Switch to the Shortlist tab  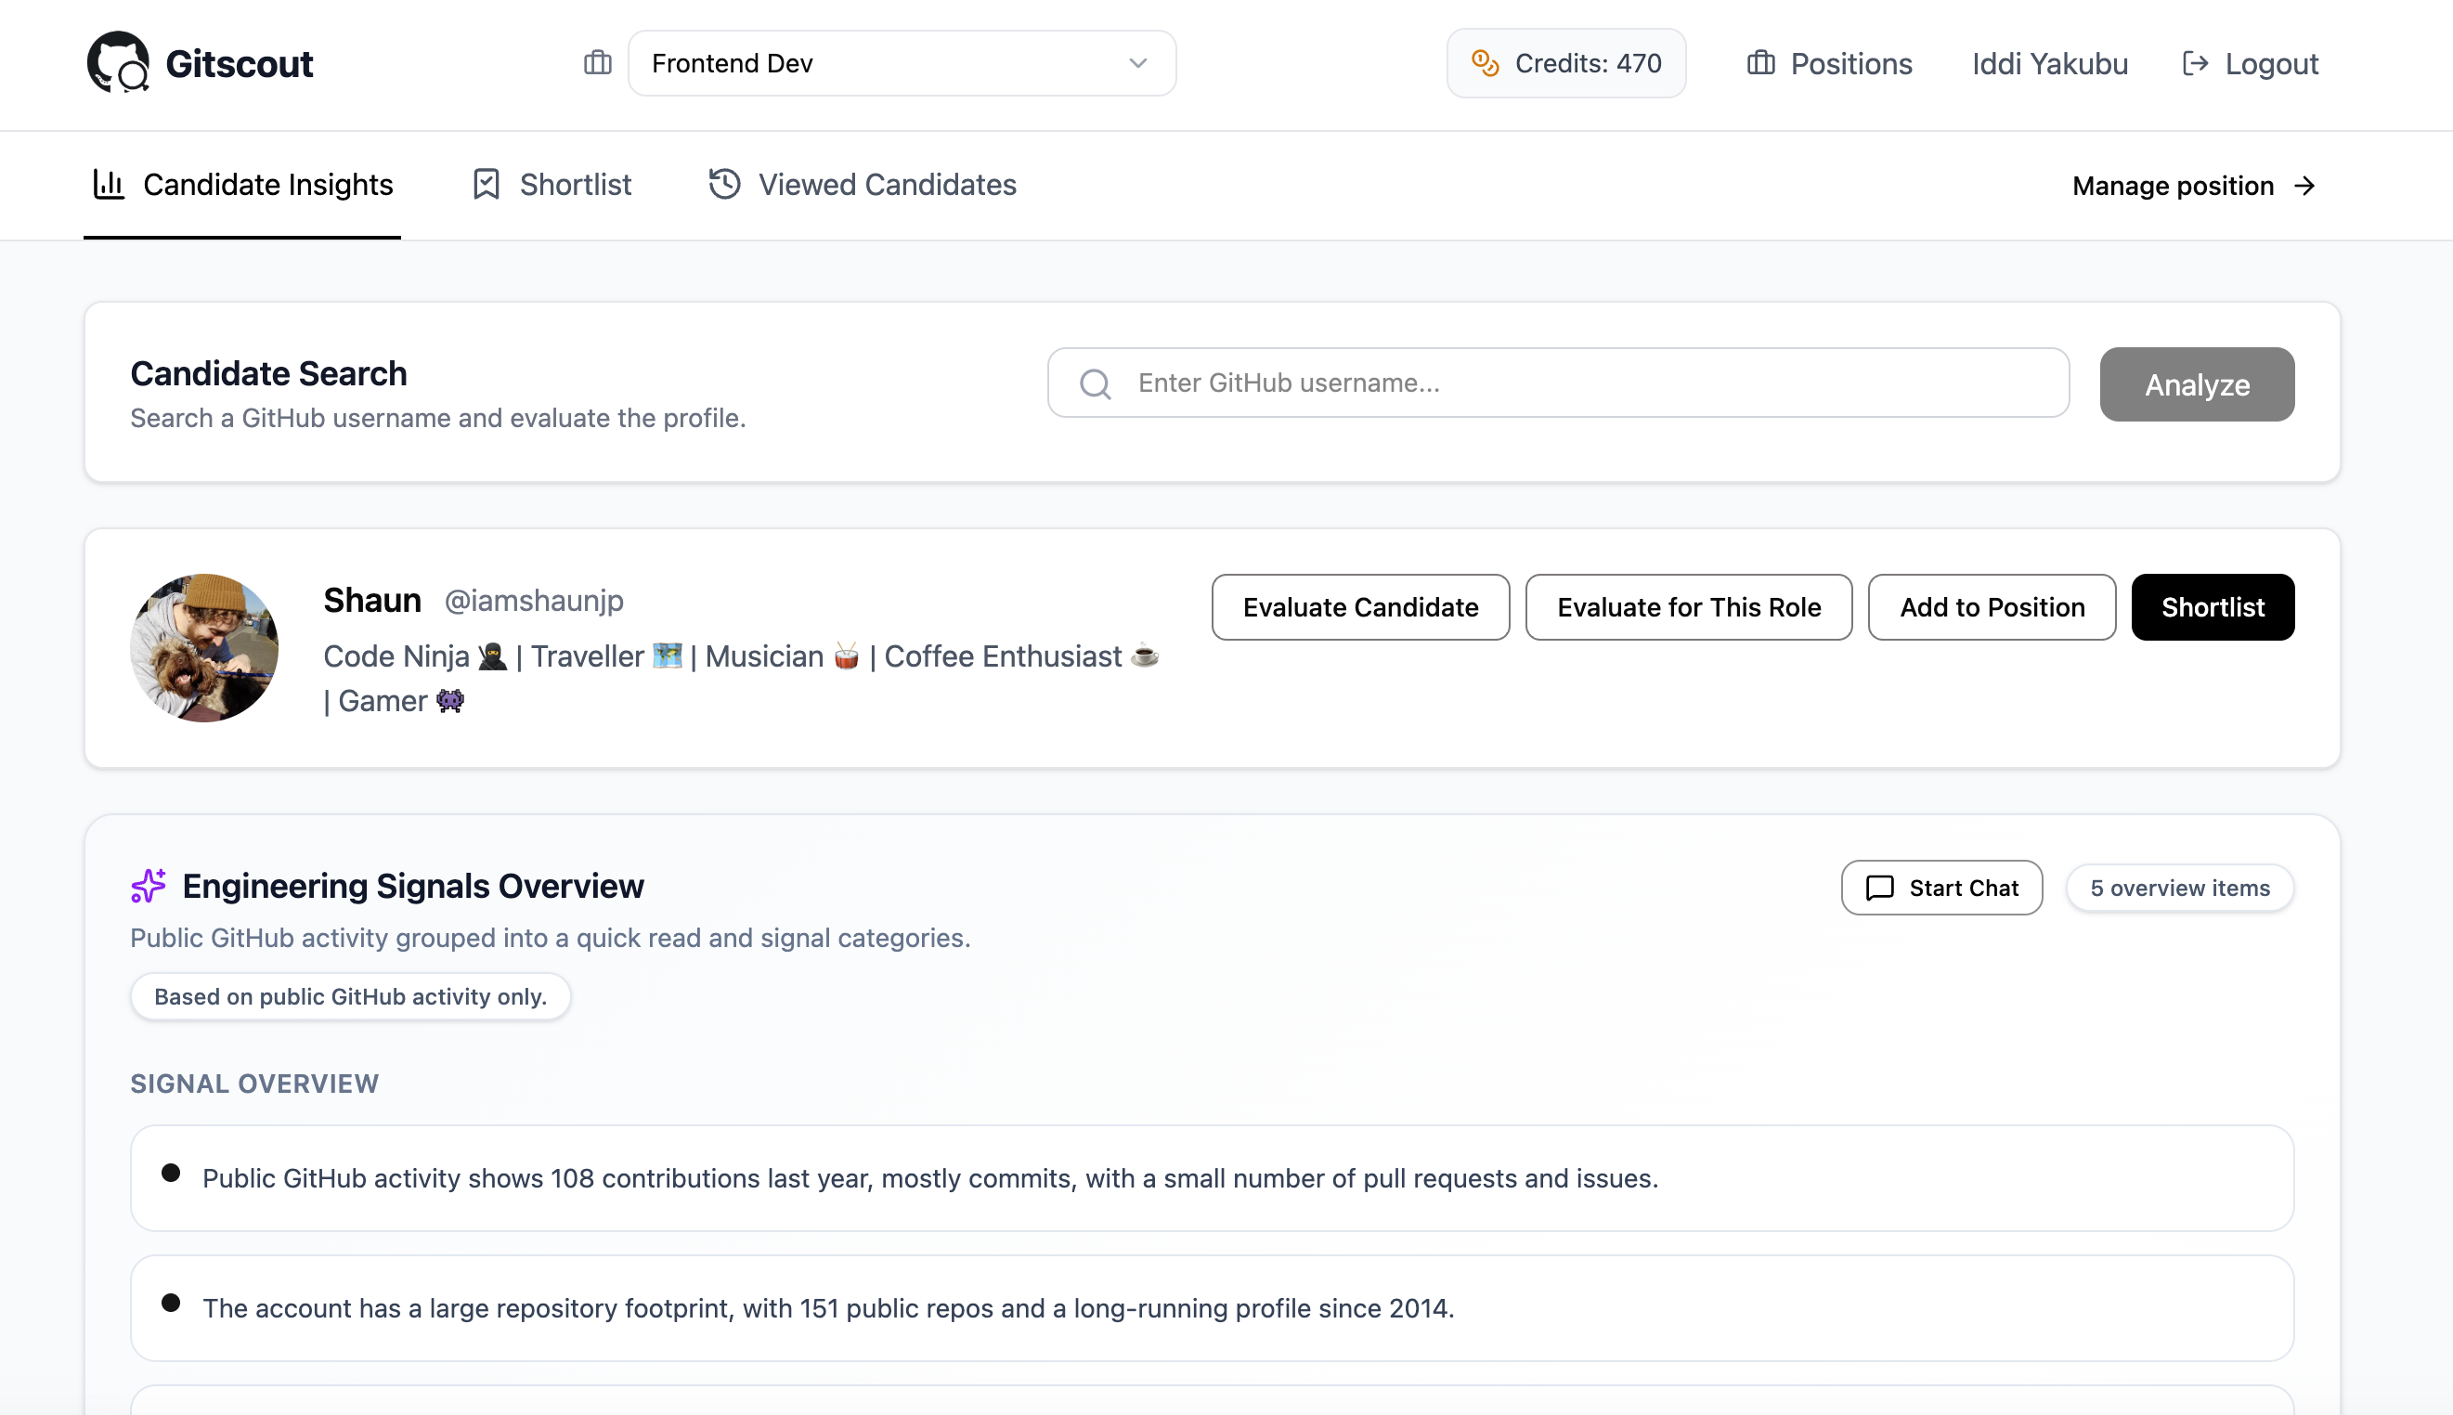pos(552,185)
